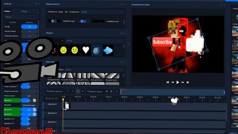Float the video preview panel
238x134 pixels.
(x=221, y=5)
